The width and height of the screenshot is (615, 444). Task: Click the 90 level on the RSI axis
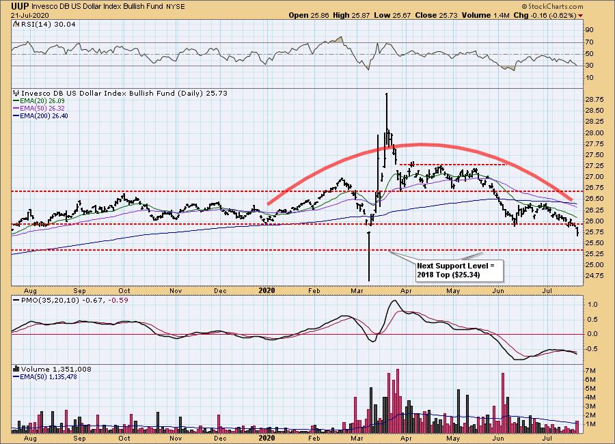coord(589,30)
